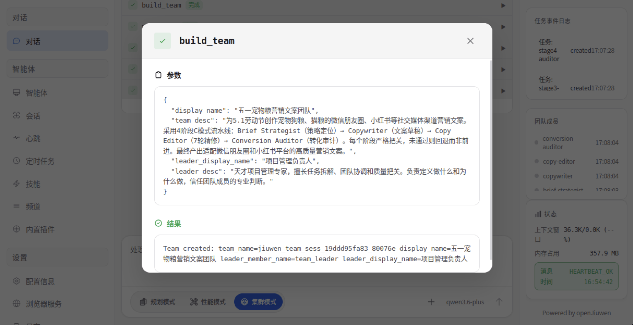Open 浏览器服务 settings item
This screenshot has height=325, width=633.
point(57,304)
